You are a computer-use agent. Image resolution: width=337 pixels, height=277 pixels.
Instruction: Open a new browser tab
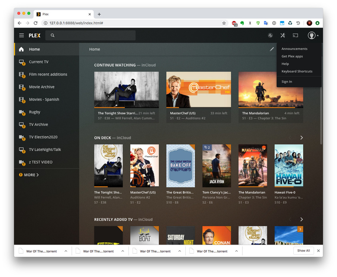click(99, 14)
